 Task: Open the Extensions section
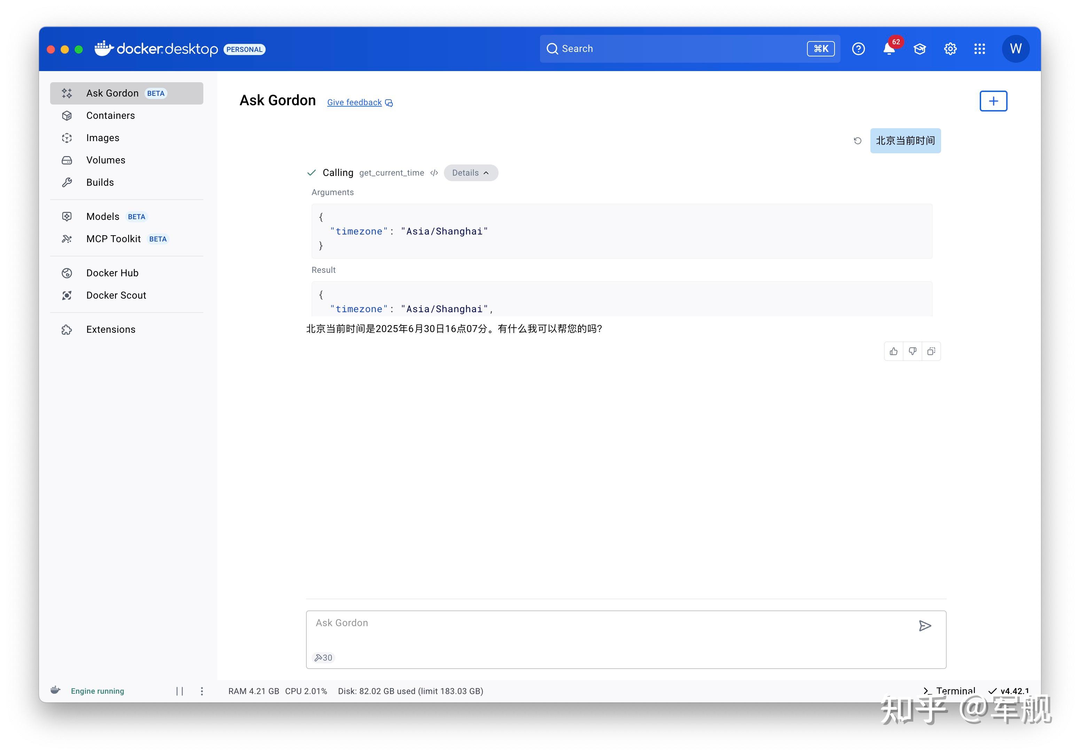(110, 329)
